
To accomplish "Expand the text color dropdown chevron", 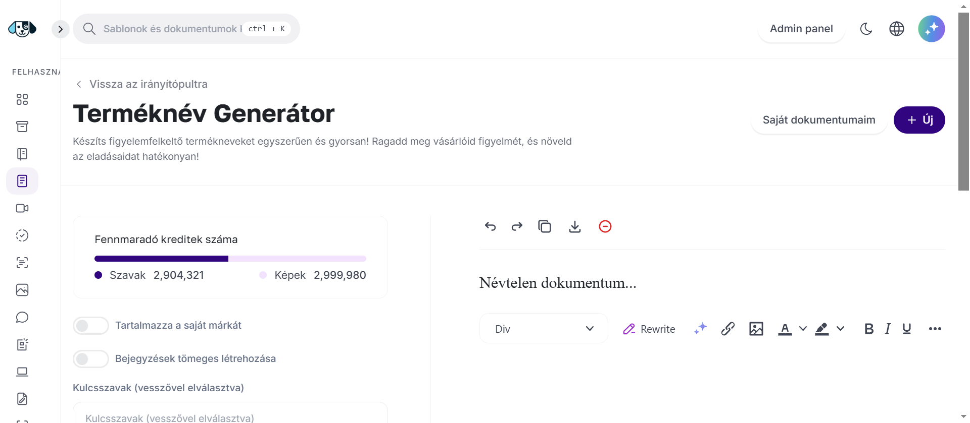I will pos(804,329).
